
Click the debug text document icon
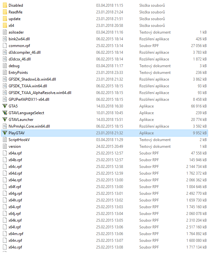tap(5, 66)
